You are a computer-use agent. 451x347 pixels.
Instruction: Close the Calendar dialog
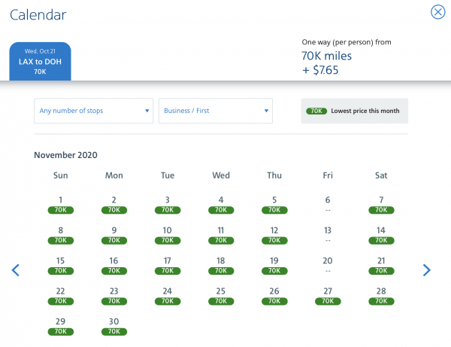pos(437,12)
